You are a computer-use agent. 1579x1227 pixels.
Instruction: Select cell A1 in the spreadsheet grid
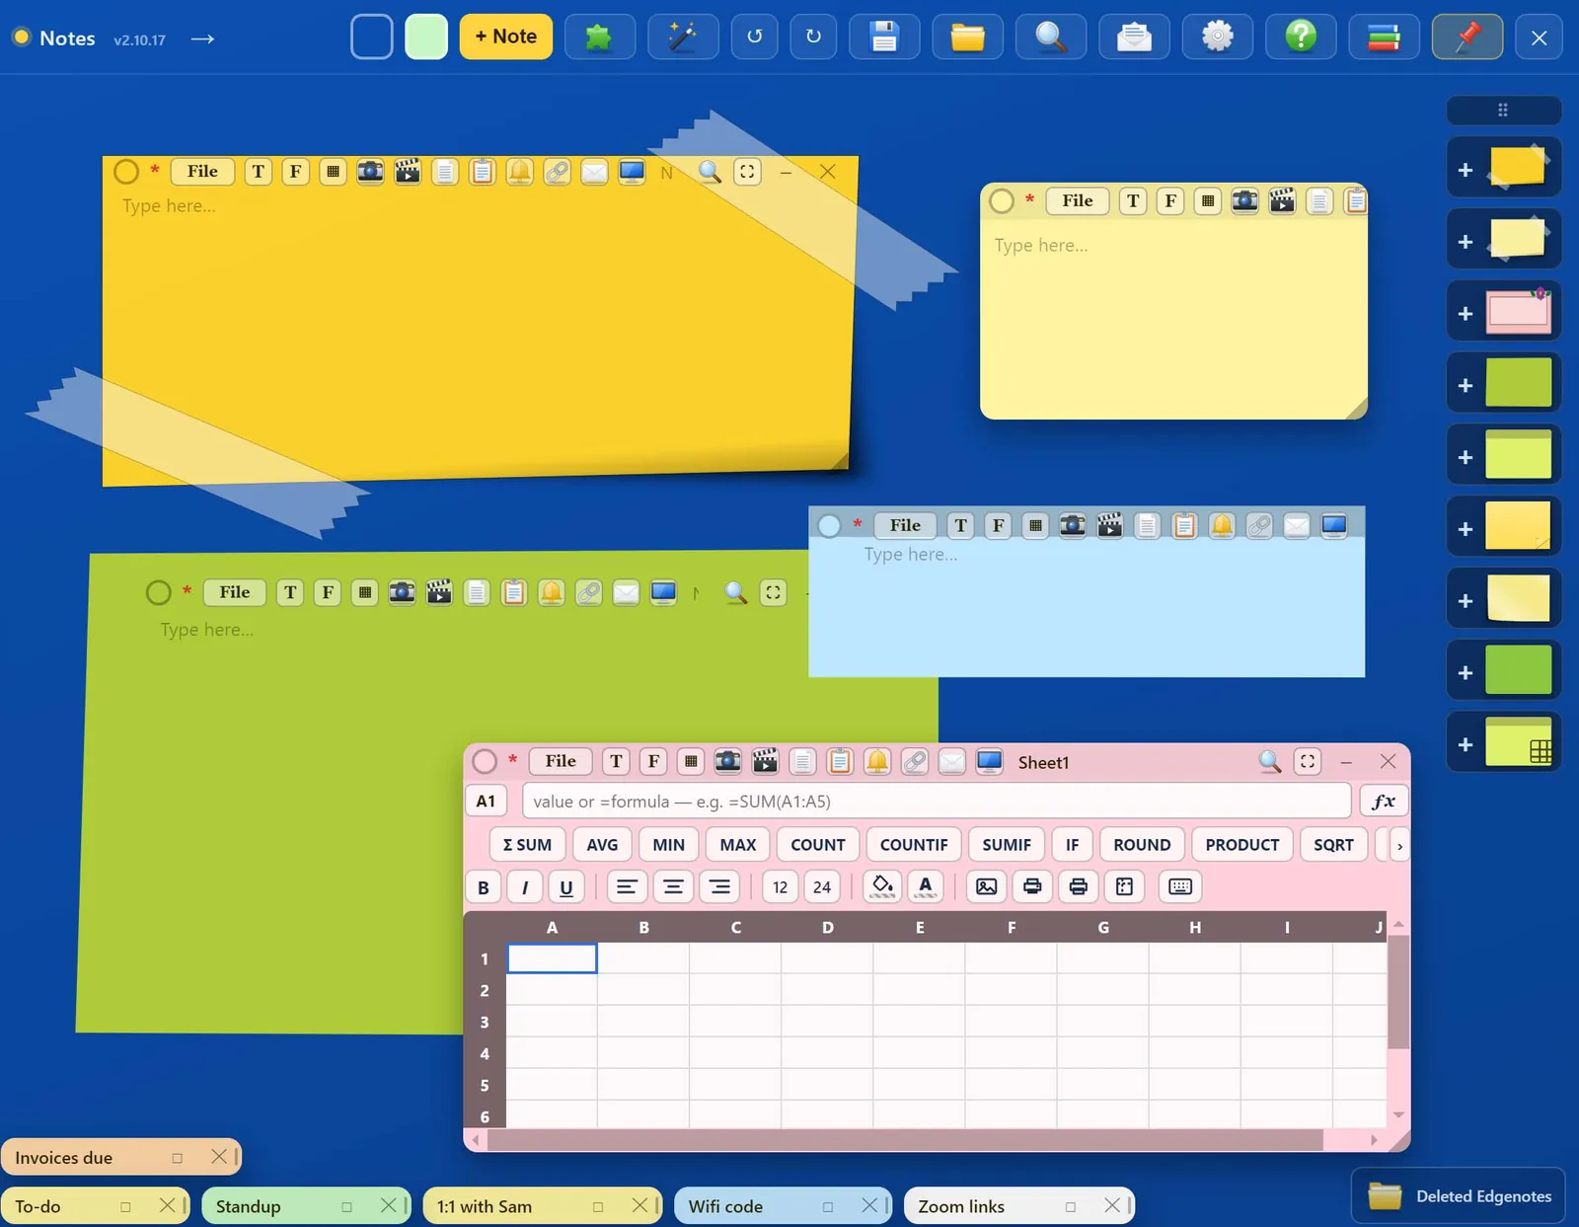coord(552,959)
